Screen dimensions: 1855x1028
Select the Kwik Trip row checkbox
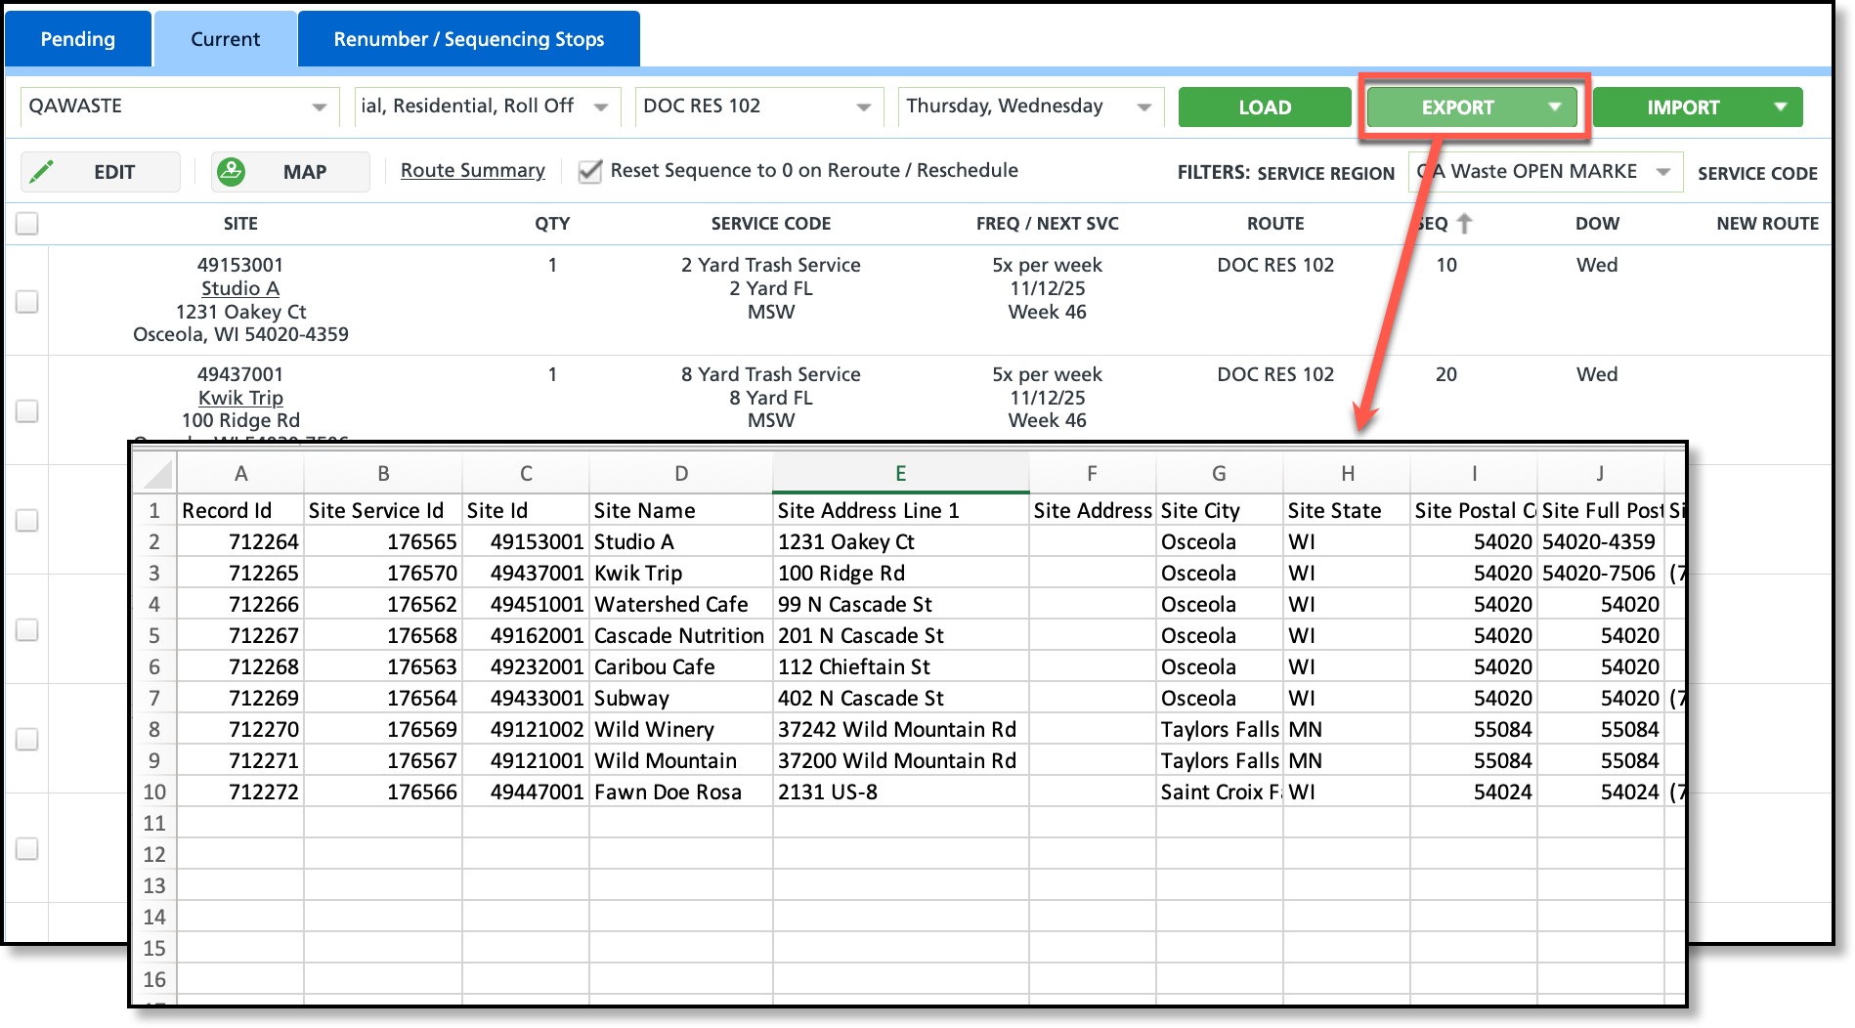[x=27, y=410]
